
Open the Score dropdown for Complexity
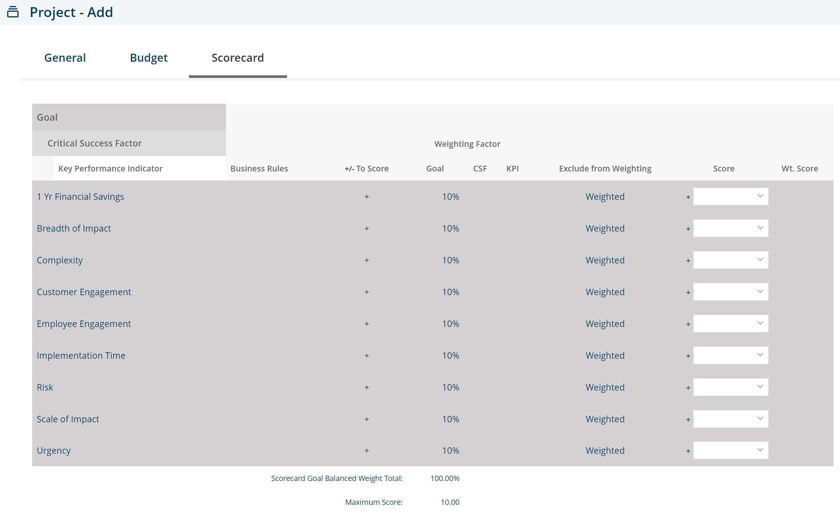pyautogui.click(x=730, y=260)
